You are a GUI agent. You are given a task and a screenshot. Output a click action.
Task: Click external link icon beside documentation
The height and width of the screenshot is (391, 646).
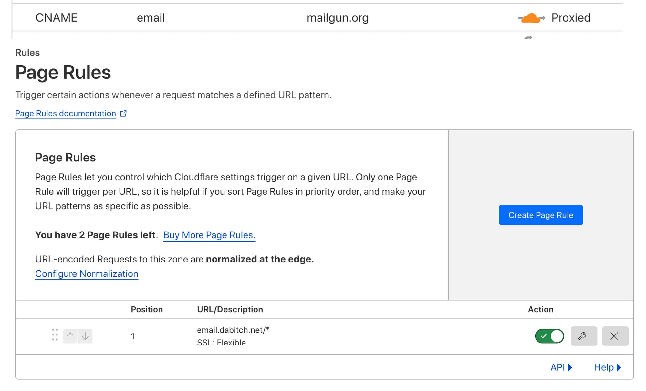pyautogui.click(x=123, y=114)
